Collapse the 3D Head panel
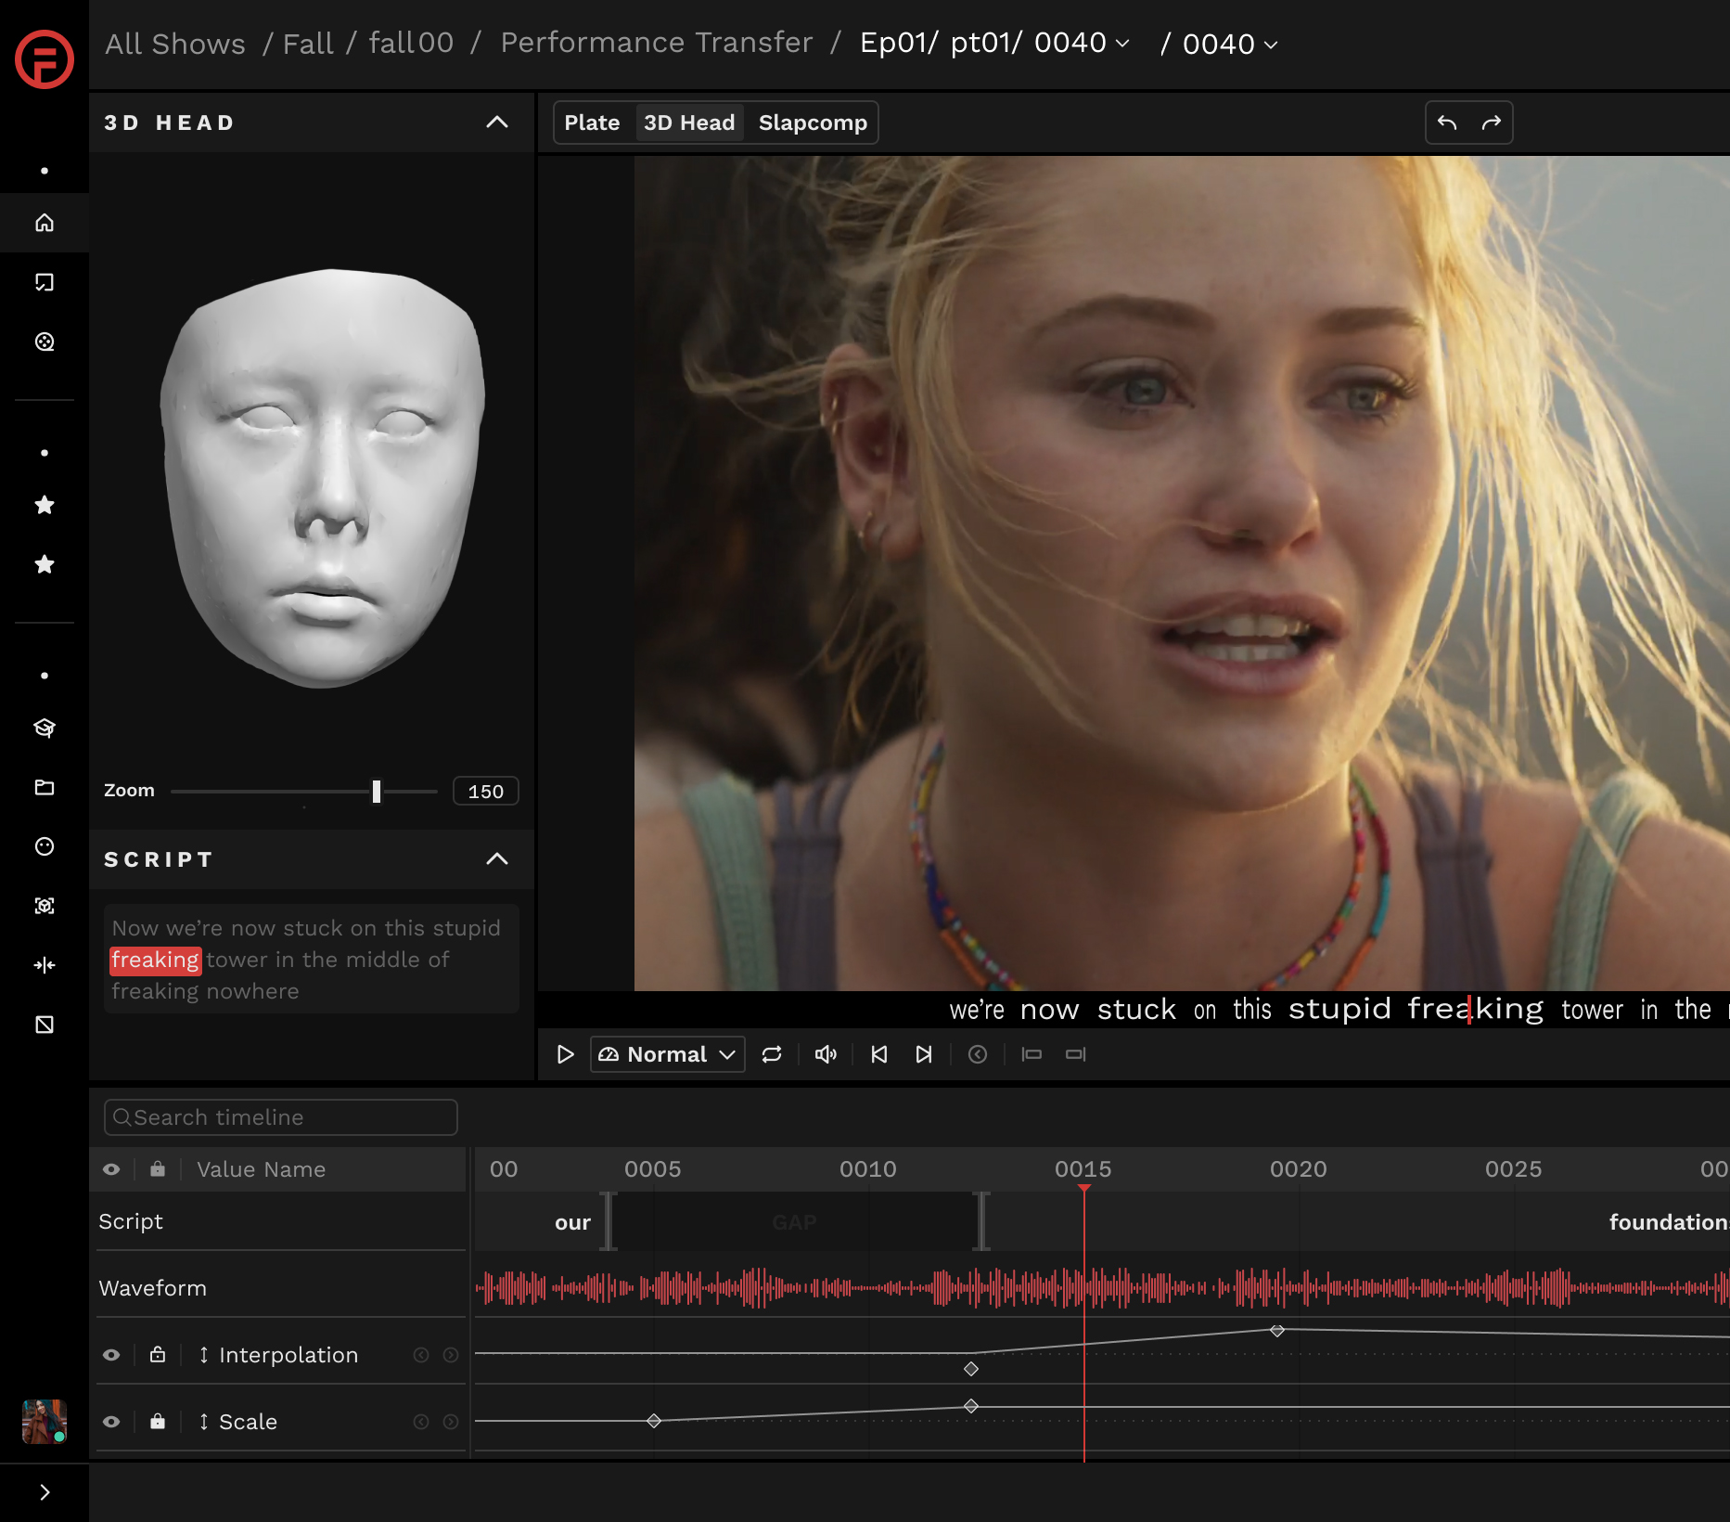Image resolution: width=1730 pixels, height=1522 pixels. point(497,123)
